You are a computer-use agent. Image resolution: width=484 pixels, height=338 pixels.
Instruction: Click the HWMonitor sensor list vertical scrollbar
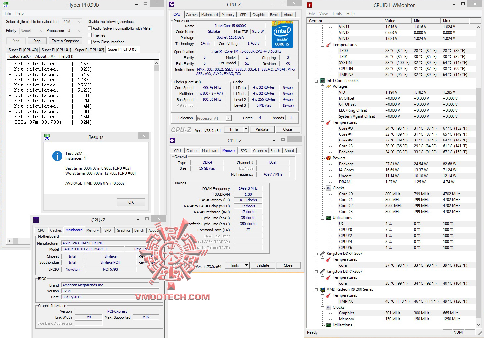tap(478, 176)
